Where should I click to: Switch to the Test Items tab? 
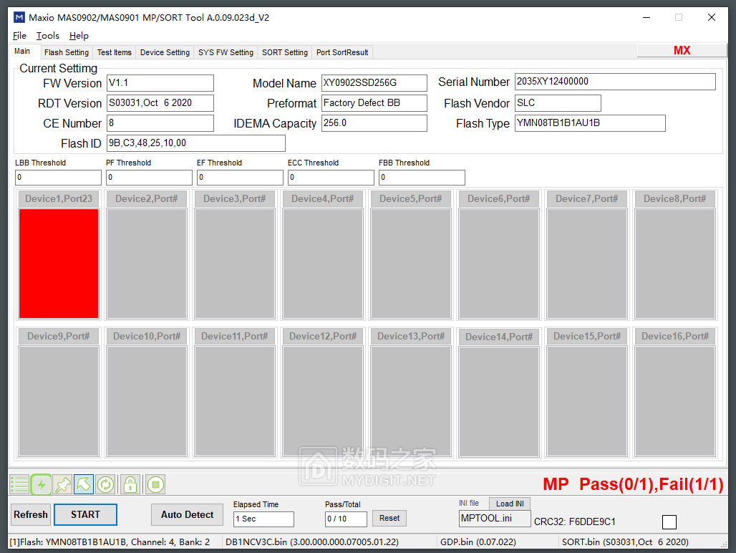click(114, 52)
